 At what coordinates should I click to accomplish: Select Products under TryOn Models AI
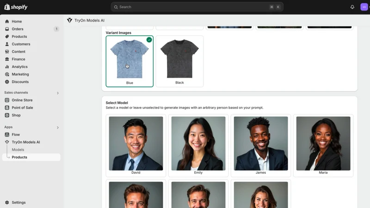[x=31, y=157]
